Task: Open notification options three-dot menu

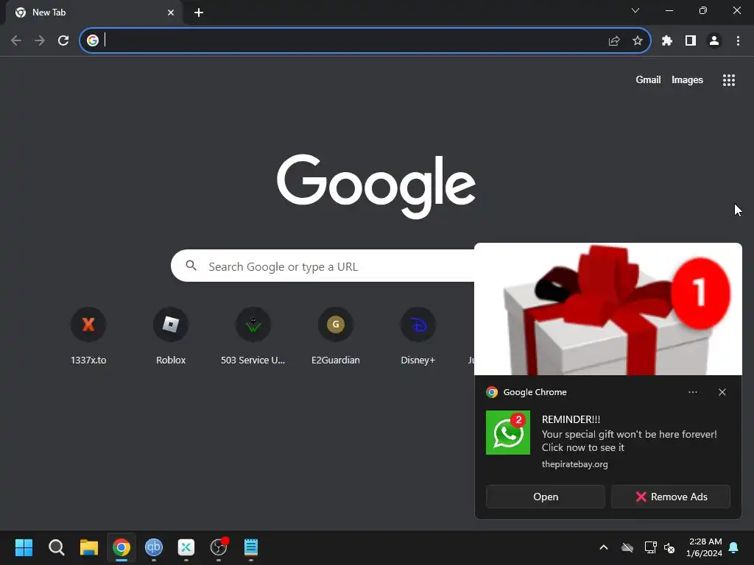Action: point(692,392)
